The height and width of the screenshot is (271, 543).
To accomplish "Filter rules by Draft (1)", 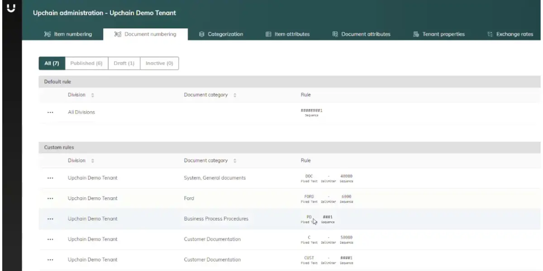I will [124, 64].
